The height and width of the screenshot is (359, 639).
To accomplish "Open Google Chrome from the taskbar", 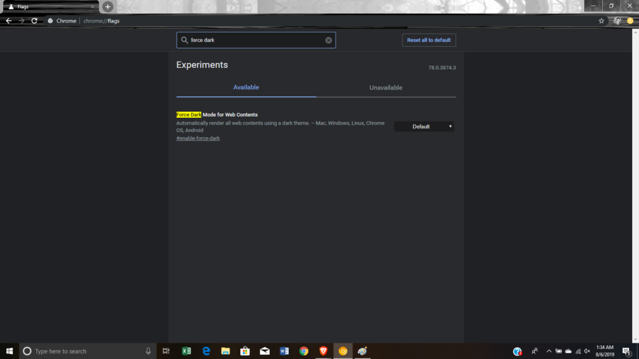I will pyautogui.click(x=304, y=351).
